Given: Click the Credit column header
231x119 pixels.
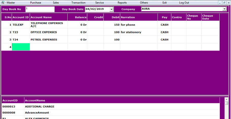Looking at the screenshot, I should pyautogui.click(x=95, y=17).
